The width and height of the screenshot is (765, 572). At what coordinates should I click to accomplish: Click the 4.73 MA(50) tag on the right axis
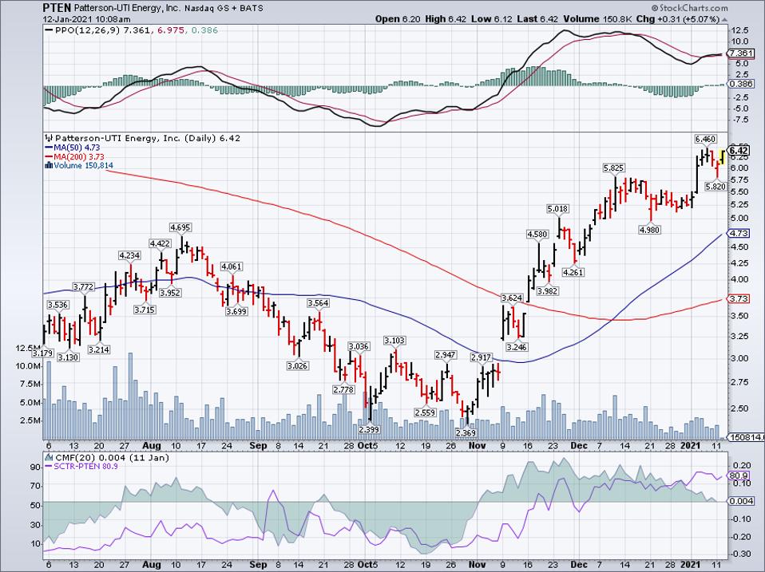pos(738,234)
